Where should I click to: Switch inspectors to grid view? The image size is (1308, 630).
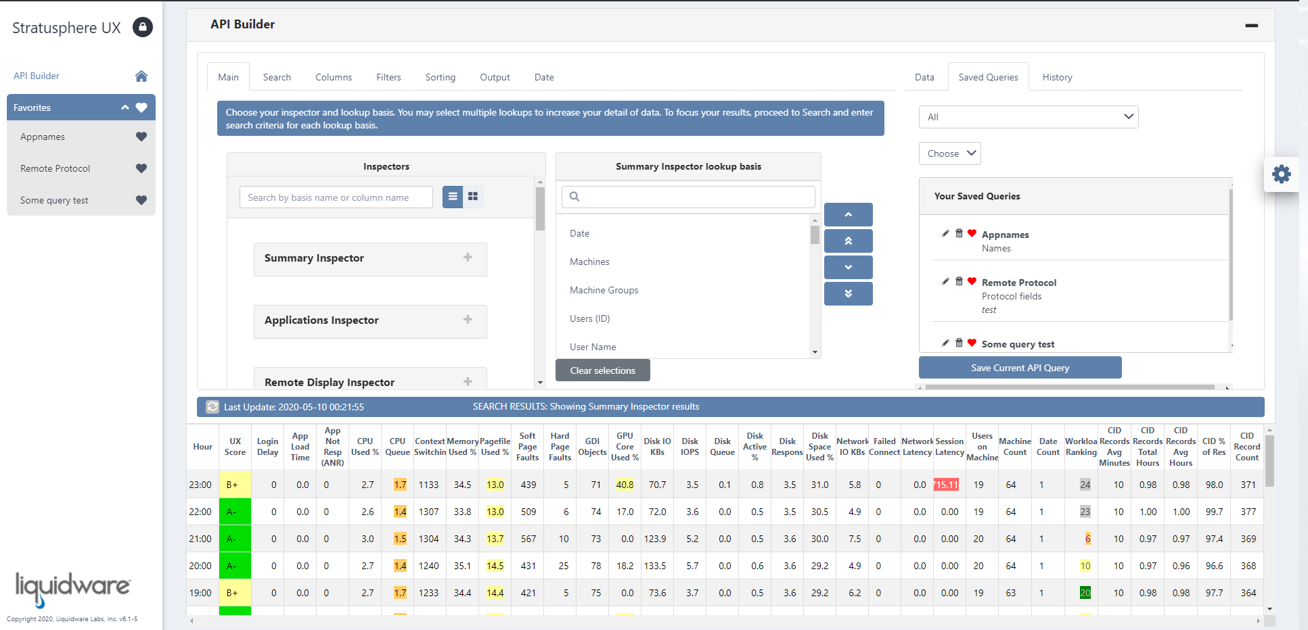click(x=473, y=197)
